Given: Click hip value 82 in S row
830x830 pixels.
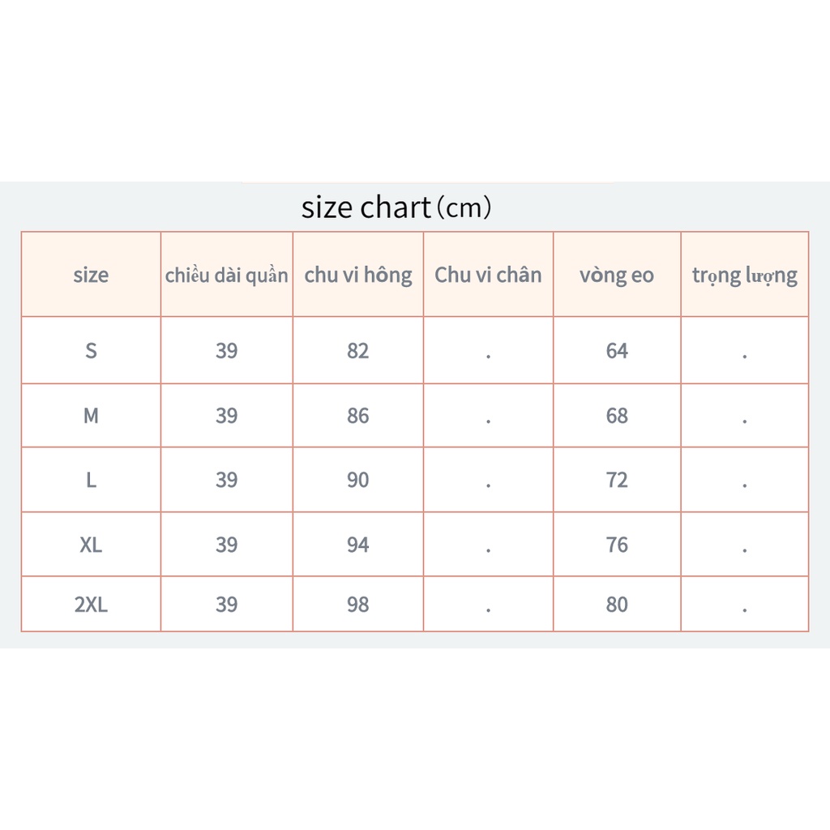Looking at the screenshot, I should tap(358, 351).
